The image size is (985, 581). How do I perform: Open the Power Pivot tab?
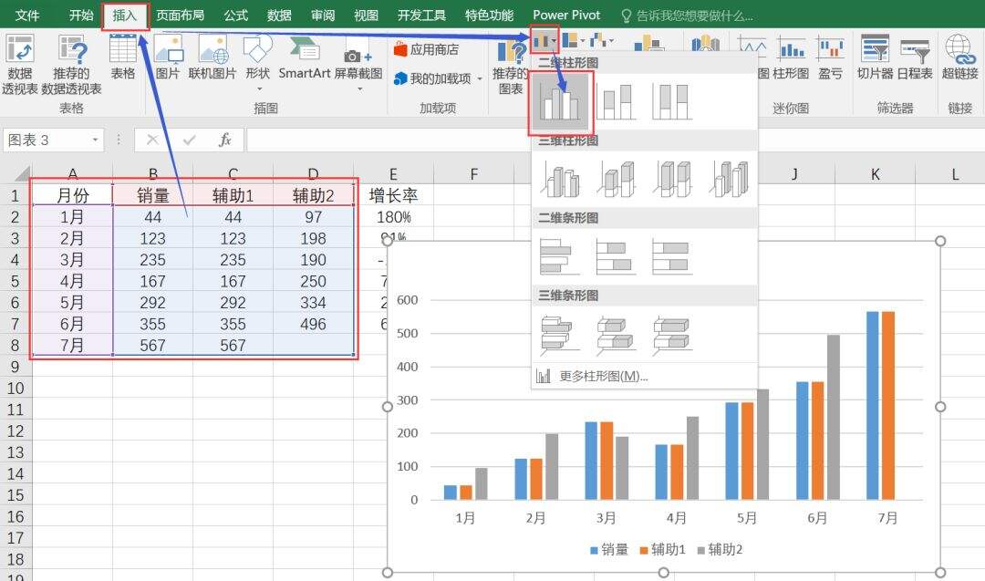coord(566,15)
